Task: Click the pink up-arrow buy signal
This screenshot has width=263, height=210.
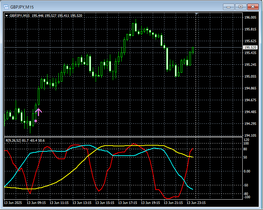Action: tap(39, 112)
